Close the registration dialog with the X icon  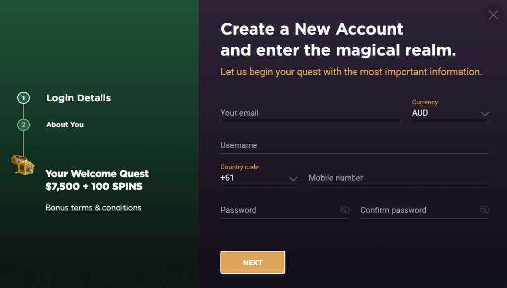(x=493, y=15)
